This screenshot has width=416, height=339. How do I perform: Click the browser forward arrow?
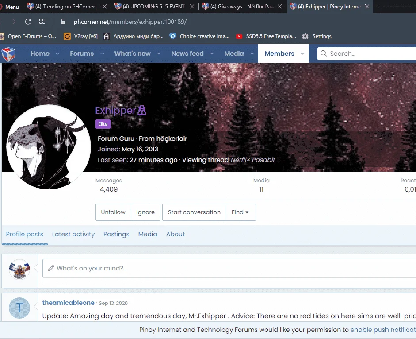[14, 22]
